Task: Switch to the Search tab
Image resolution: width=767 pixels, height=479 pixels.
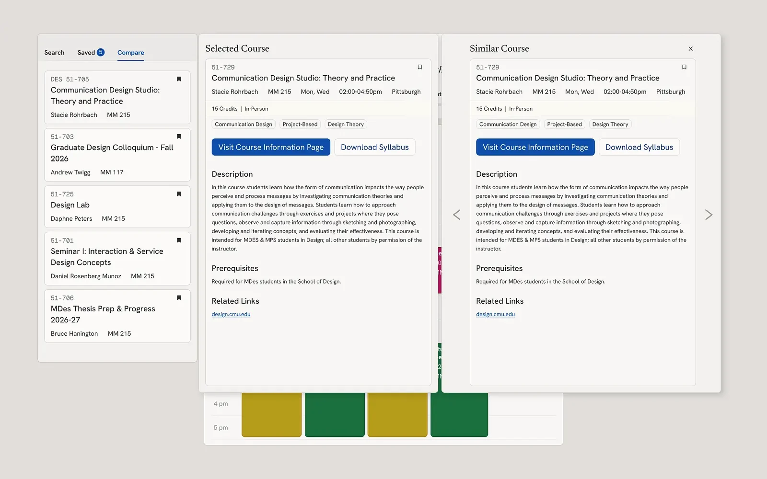Action: (x=54, y=53)
